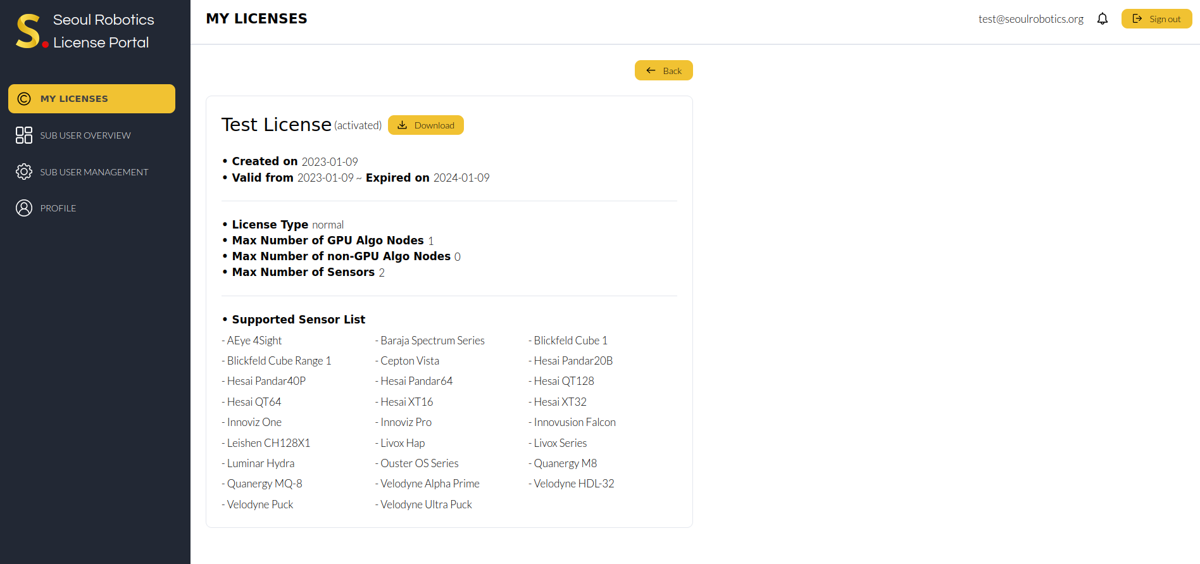The width and height of the screenshot is (1200, 564).
Task: Click Hesai QT64 entry
Action: 251,402
